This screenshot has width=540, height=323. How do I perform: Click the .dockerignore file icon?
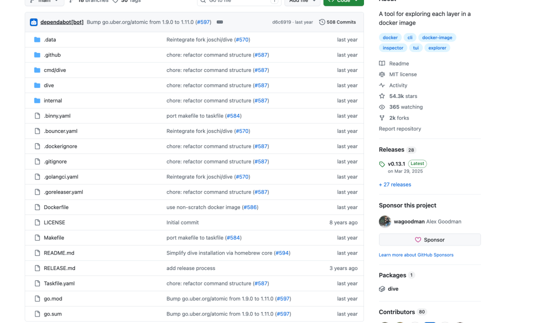(37, 146)
